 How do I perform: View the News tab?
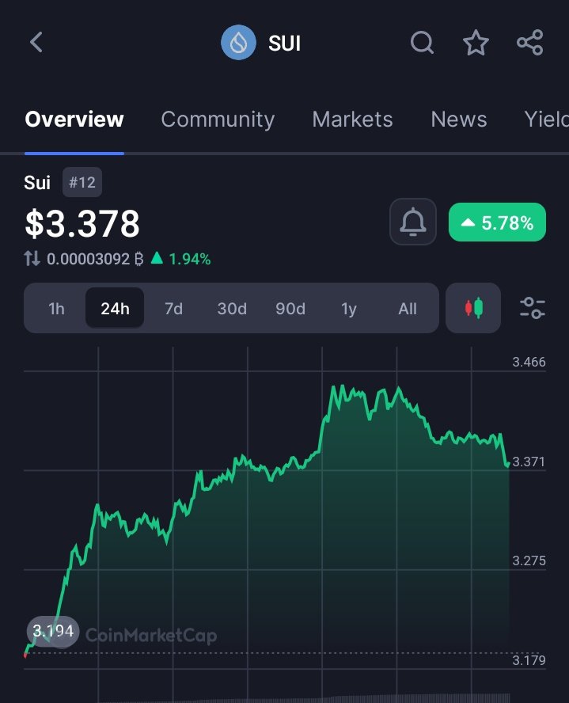coord(459,120)
